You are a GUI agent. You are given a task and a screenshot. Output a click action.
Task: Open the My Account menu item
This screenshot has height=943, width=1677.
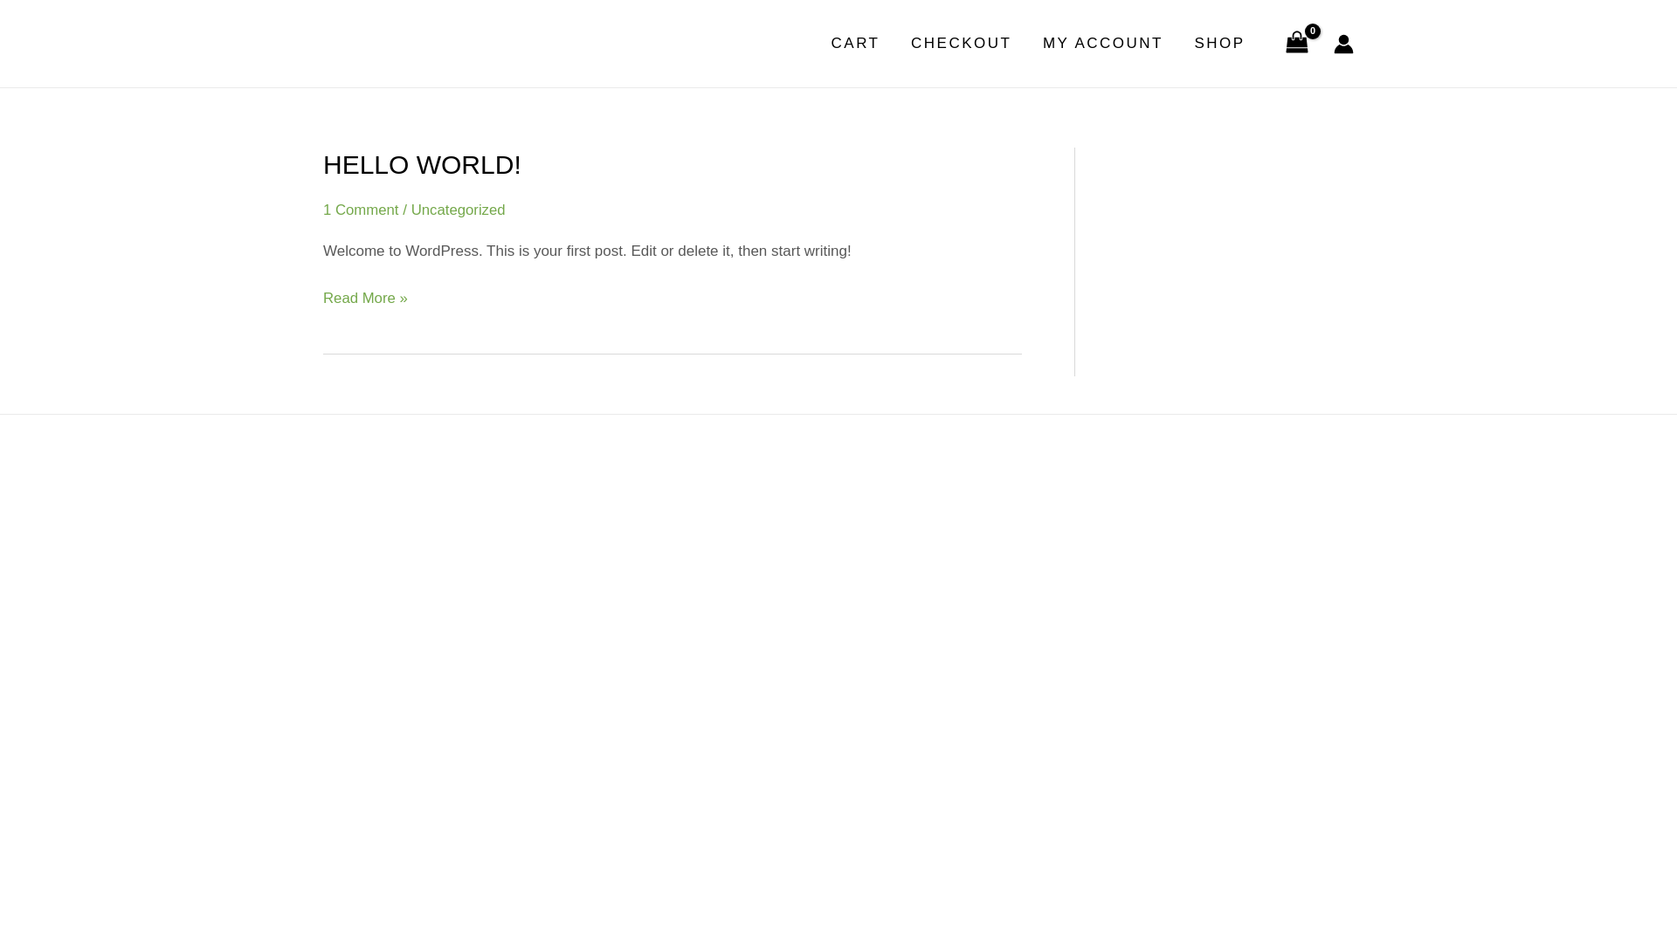1102,44
